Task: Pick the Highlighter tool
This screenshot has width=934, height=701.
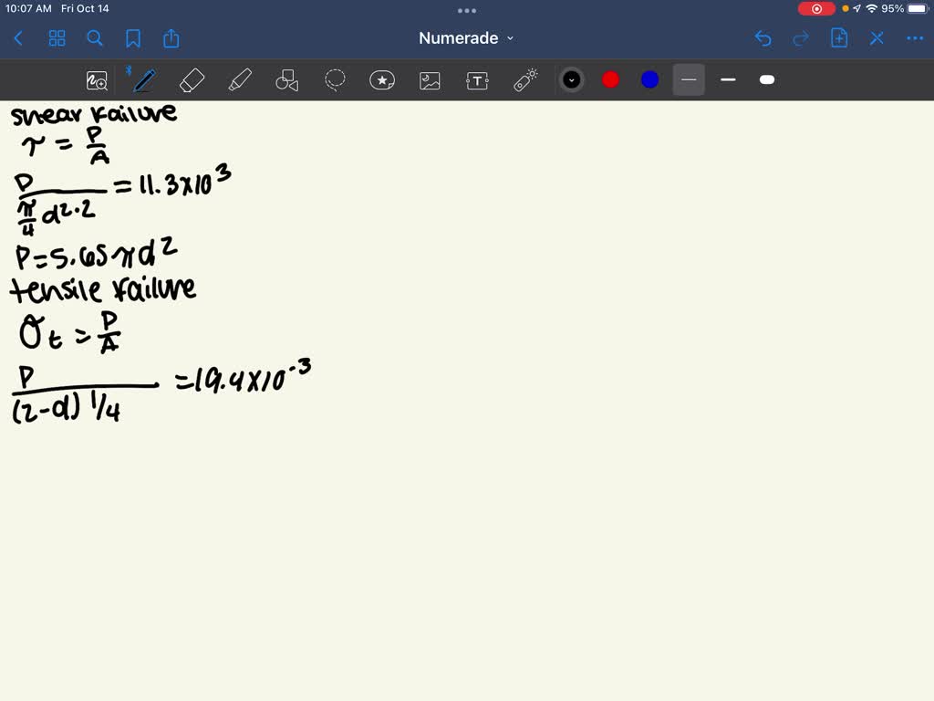Action: (x=240, y=80)
